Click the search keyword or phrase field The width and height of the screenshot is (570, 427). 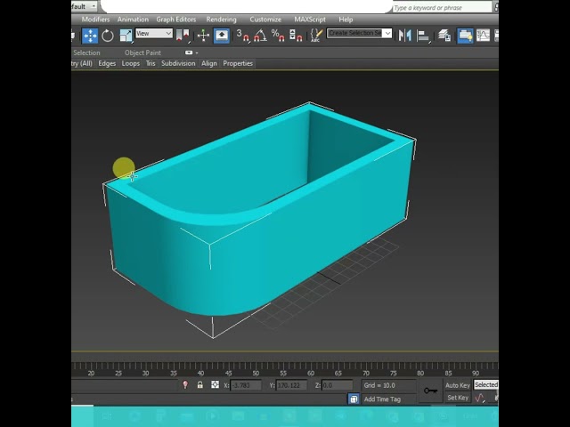coord(442,7)
